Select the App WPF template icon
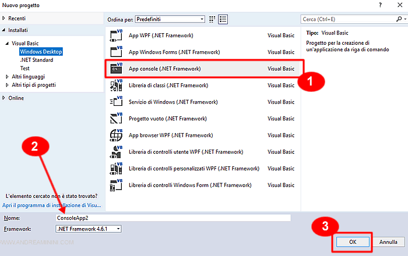The height and width of the screenshot is (256, 408). 114,35
